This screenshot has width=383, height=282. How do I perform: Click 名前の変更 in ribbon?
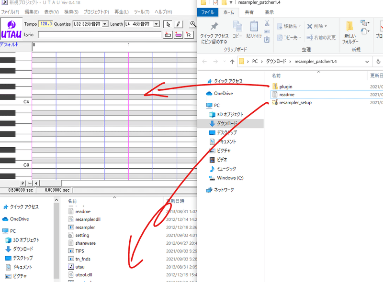click(321, 37)
